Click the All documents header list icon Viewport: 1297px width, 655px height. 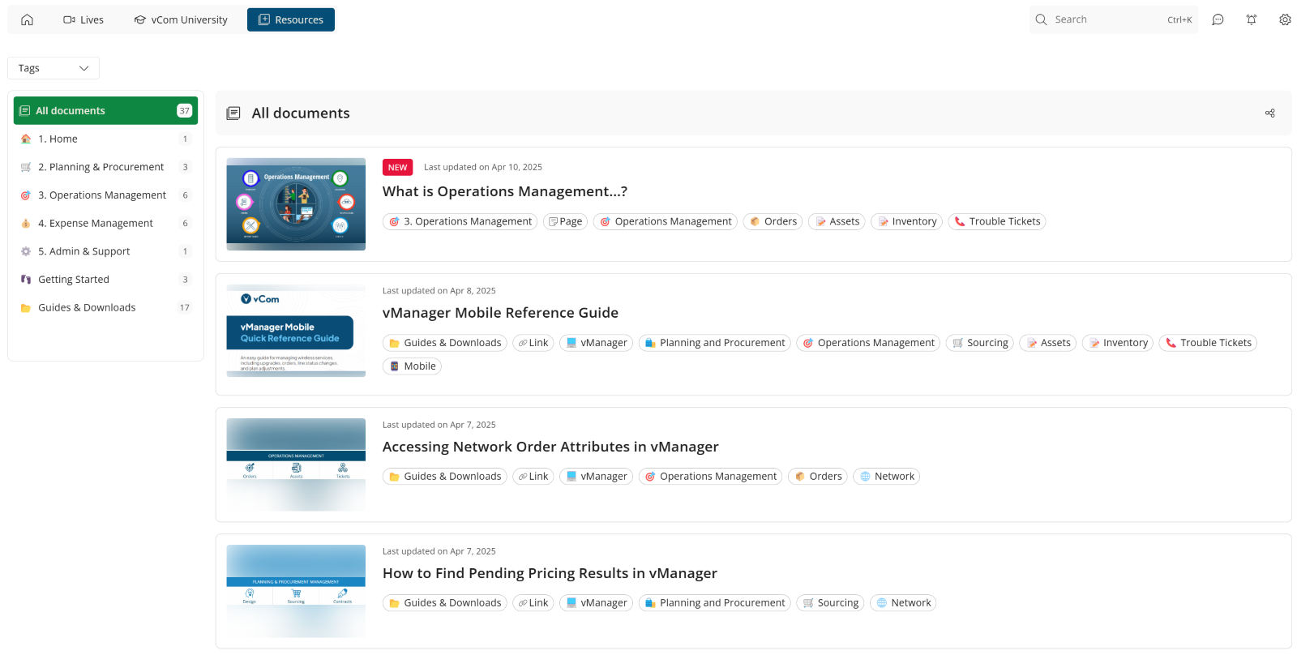tap(233, 113)
